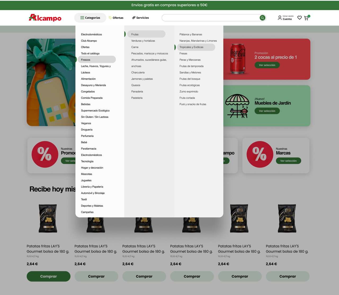
Task: Click the Servicios paperclip icon
Action: [134, 18]
